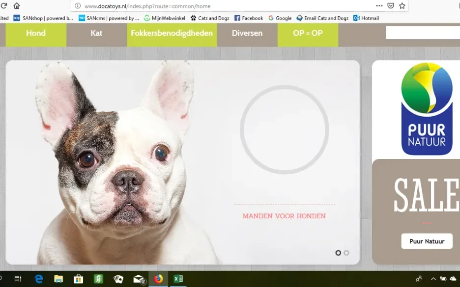Bookmark this page with the star

point(402,6)
